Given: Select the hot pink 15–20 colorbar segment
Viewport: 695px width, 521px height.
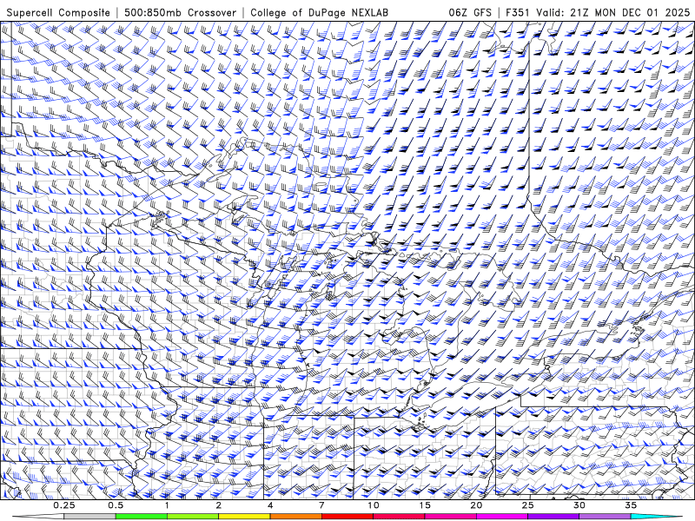Looking at the screenshot, I should point(450,517).
